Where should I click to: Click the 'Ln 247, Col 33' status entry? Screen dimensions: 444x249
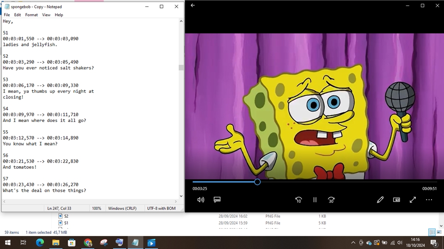pos(59,208)
